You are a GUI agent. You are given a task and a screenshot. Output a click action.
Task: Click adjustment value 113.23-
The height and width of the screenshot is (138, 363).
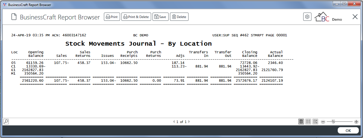[179, 66]
